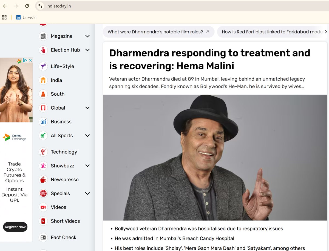Click the Life+Style cocktail icon
329x251 pixels.
pos(43,66)
